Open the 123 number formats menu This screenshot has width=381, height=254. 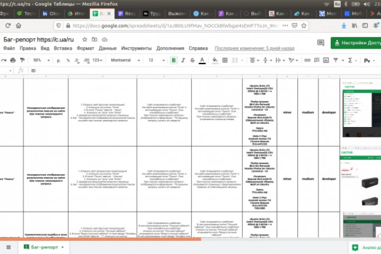click(x=97, y=60)
